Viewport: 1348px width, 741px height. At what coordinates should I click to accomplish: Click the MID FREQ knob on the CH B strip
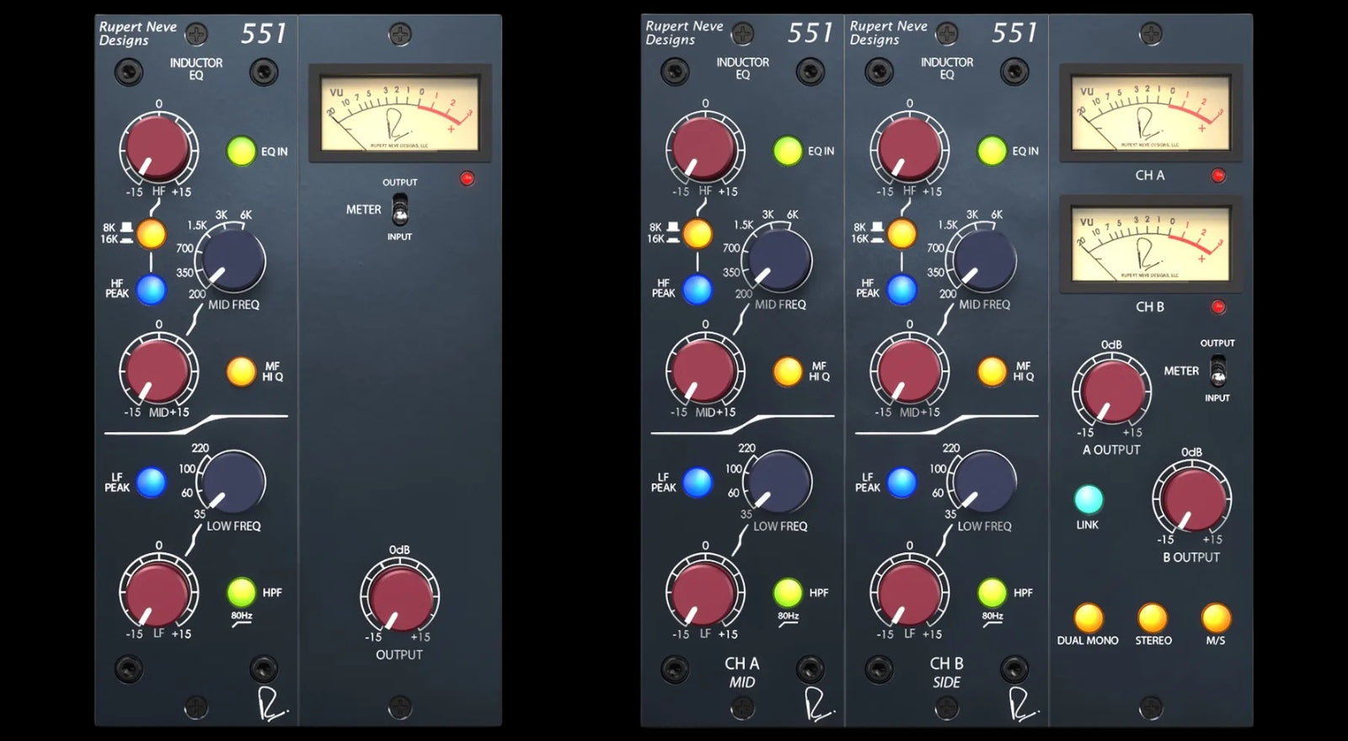(x=983, y=259)
